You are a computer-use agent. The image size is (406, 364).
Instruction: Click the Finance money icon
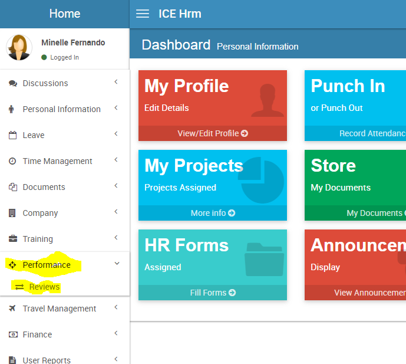pos(13,335)
